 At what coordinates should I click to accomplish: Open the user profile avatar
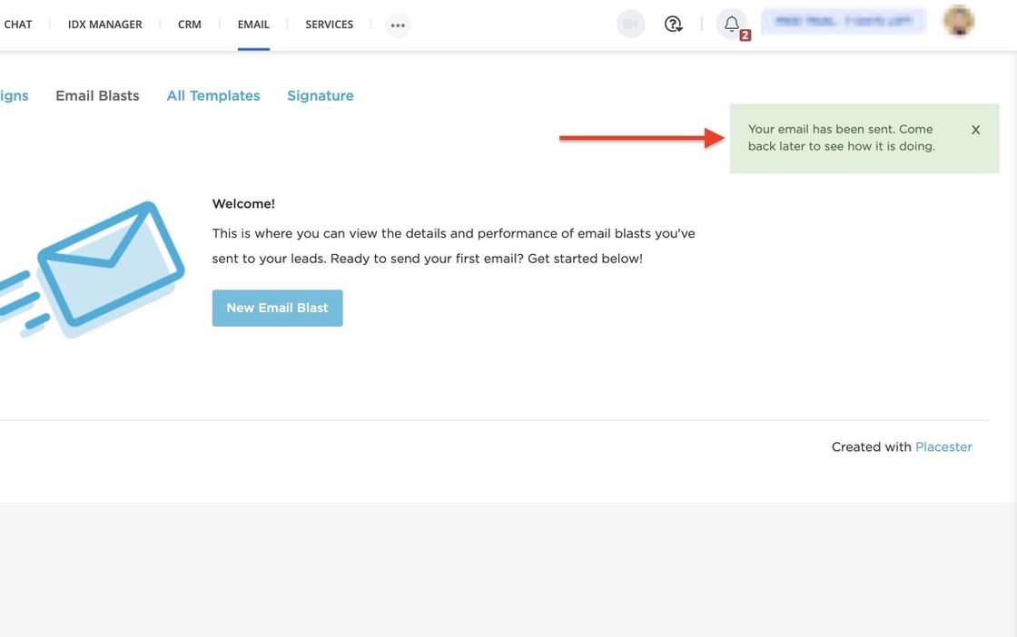pos(958,22)
